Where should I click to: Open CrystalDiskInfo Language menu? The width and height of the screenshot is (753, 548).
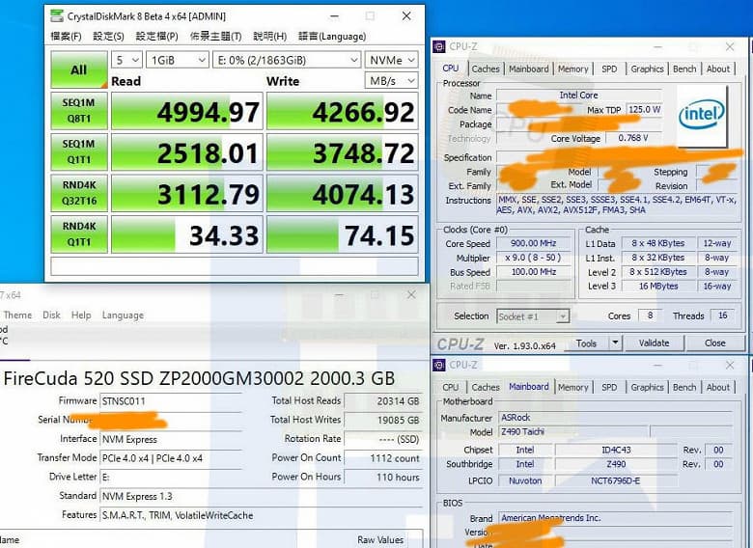pos(123,315)
